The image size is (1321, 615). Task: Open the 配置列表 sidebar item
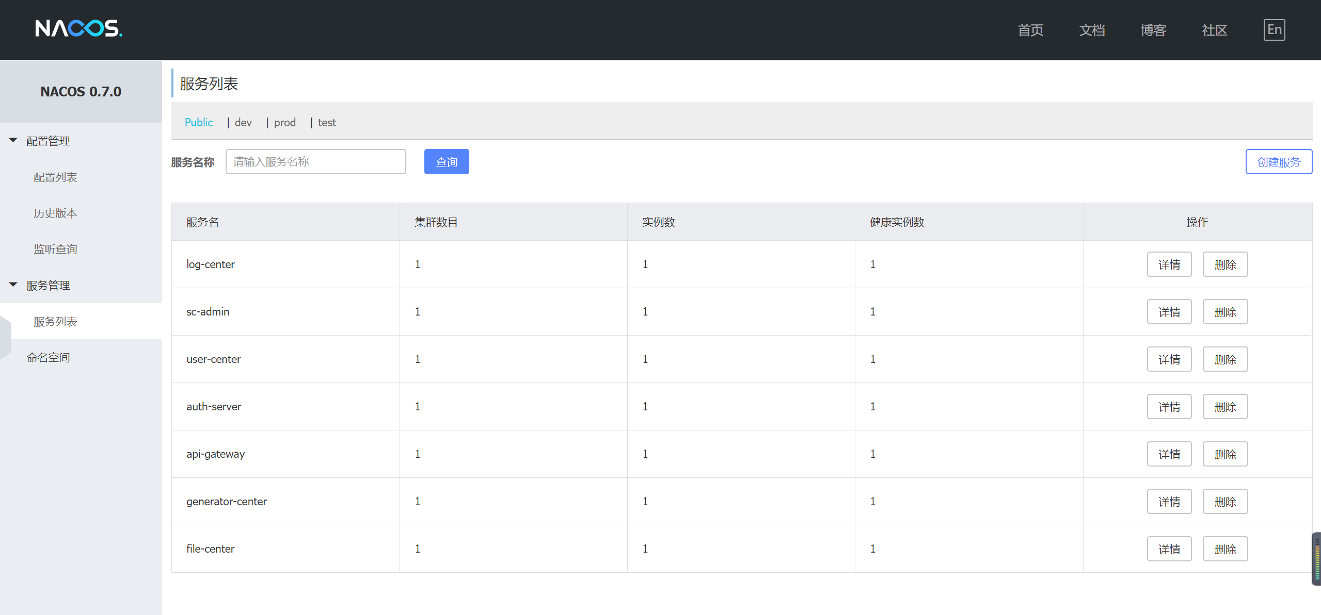55,177
